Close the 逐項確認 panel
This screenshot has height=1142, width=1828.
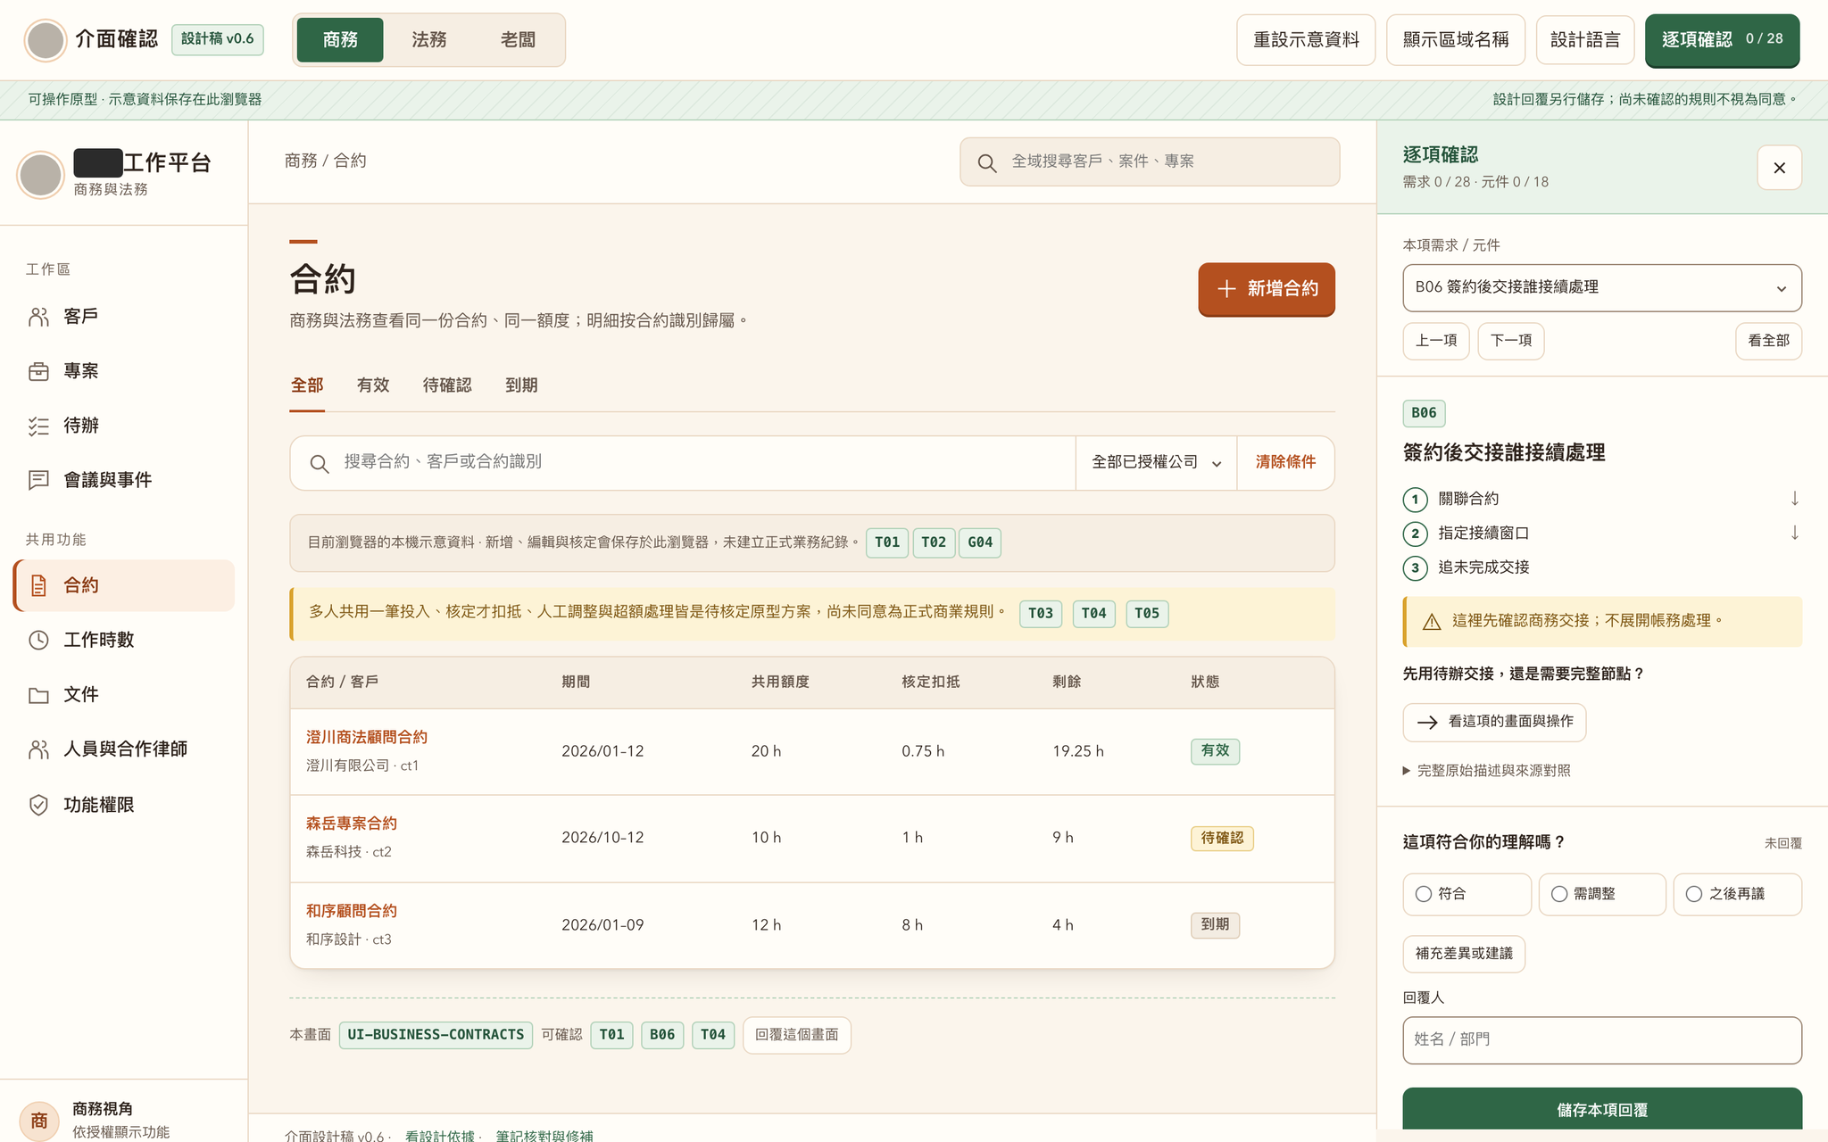click(1779, 168)
